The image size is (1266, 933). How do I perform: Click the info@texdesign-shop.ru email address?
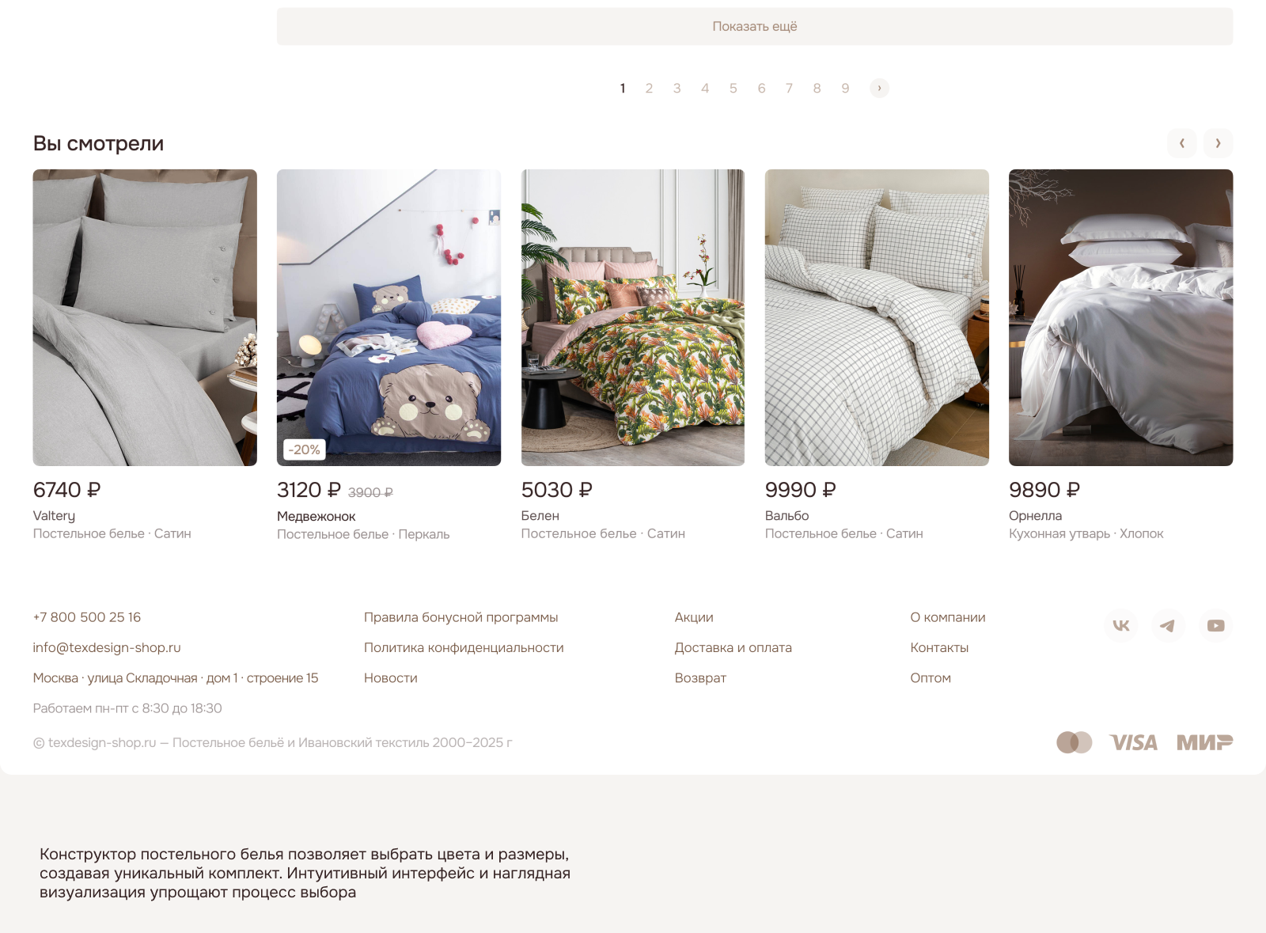[x=107, y=647]
